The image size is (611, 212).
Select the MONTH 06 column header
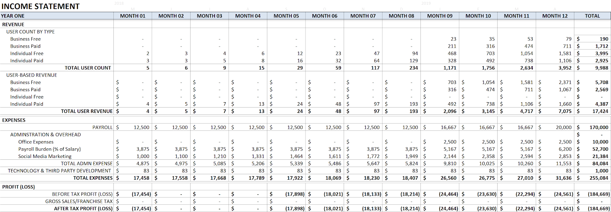coord(325,16)
